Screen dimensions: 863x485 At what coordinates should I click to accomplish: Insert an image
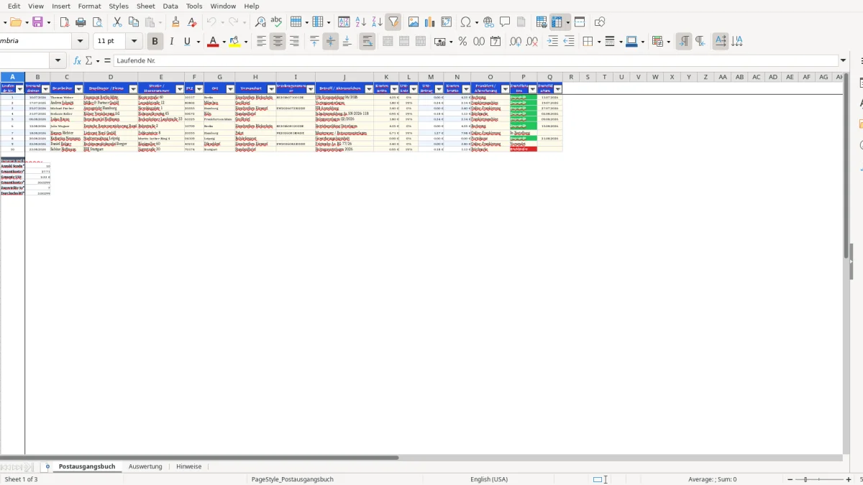414,22
